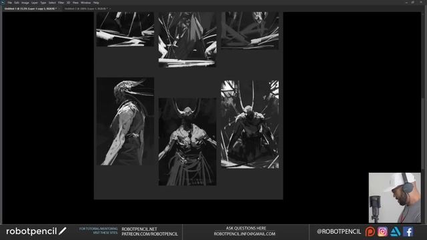Viewport: 427px width, 240px height.
Task: Click the top-middle abstract thumbnail sketch
Action: (x=187, y=39)
